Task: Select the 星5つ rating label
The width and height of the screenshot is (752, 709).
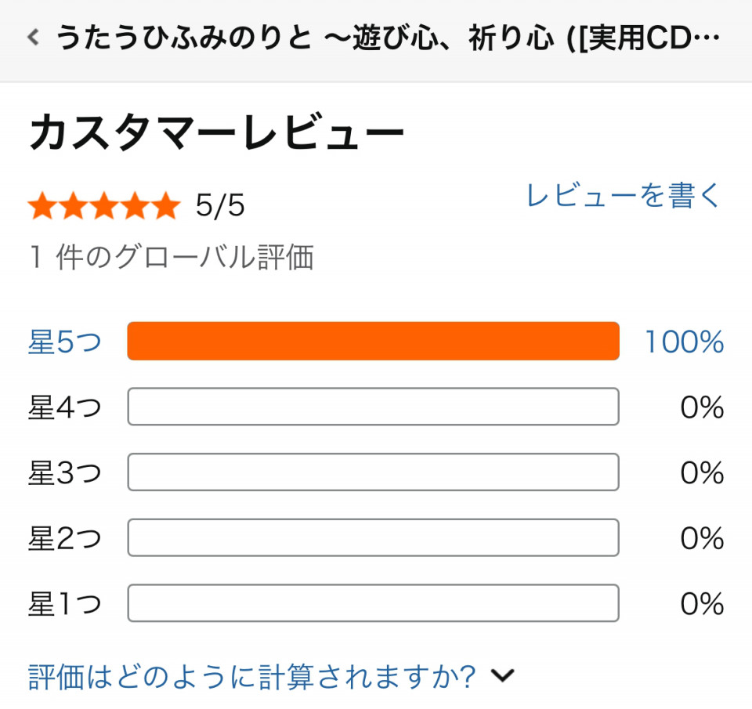Action: click(65, 342)
